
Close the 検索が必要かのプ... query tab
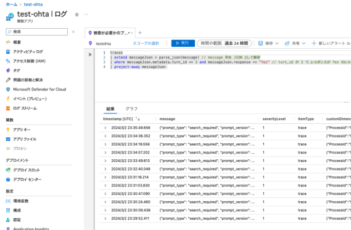pyautogui.click(x=132, y=33)
